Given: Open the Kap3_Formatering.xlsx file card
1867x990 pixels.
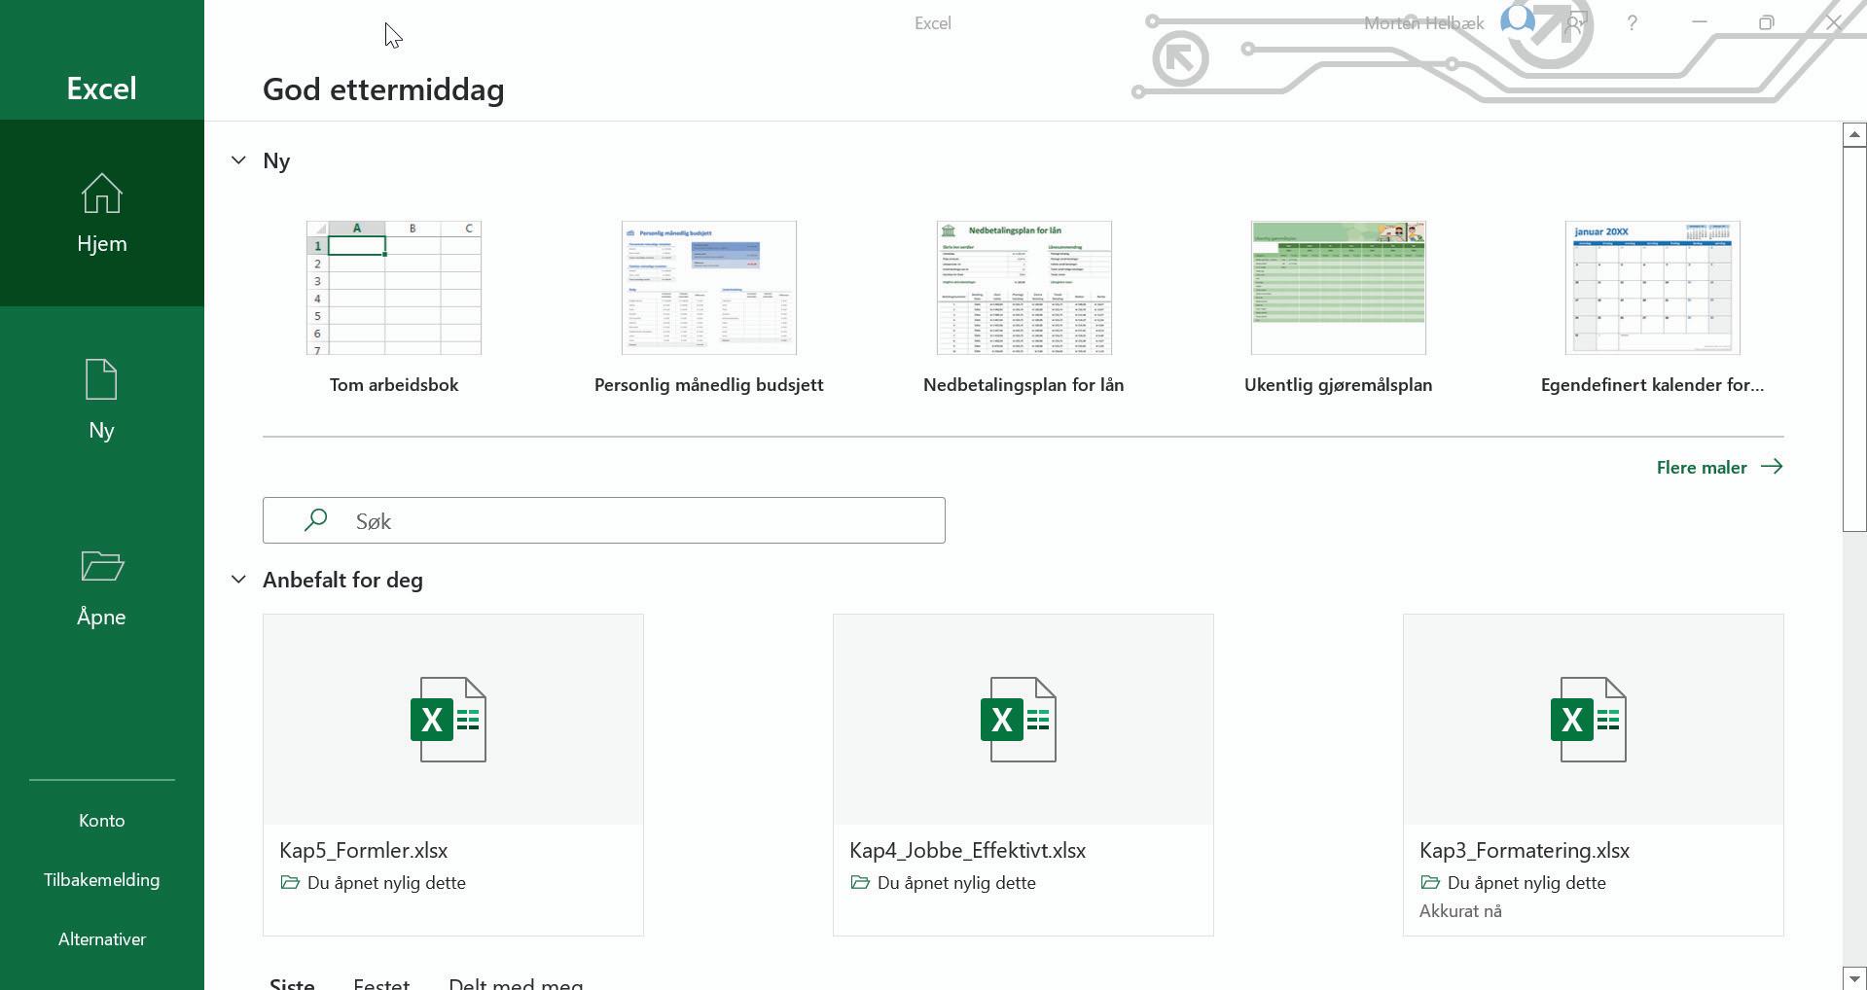Looking at the screenshot, I should point(1594,775).
